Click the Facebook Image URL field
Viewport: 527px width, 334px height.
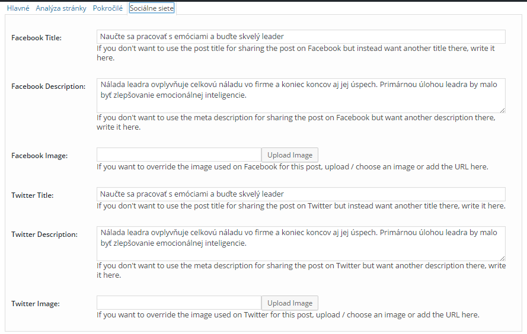(178, 155)
